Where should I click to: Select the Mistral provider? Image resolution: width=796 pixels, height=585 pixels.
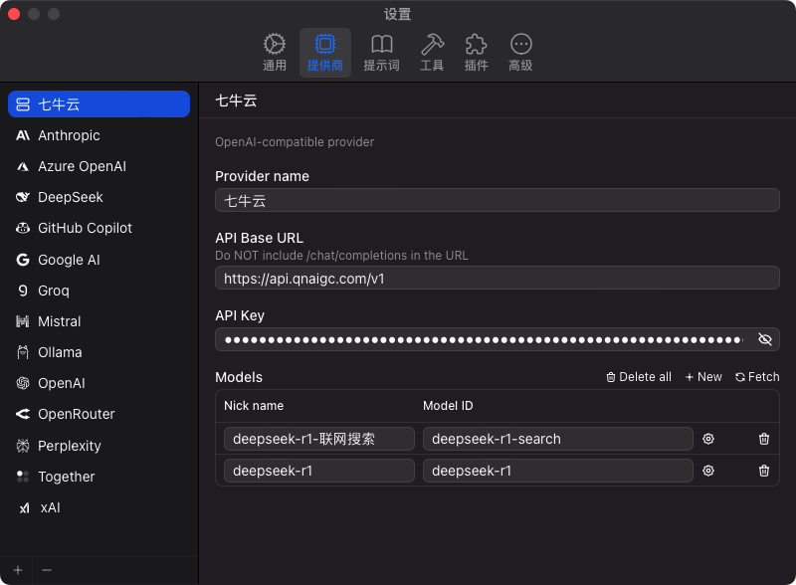tap(99, 321)
